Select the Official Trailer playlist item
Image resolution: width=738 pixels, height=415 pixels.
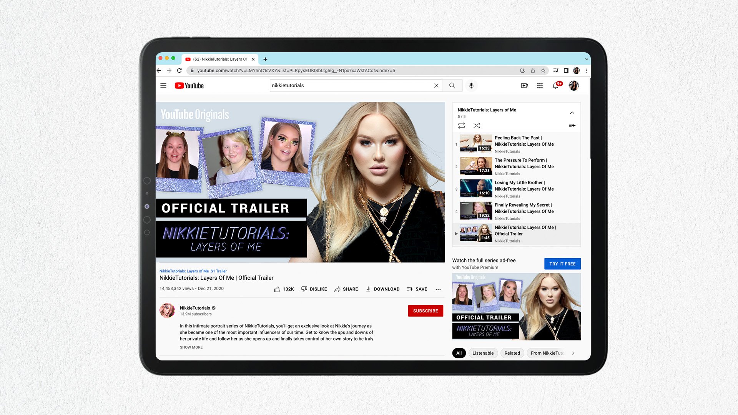click(517, 234)
